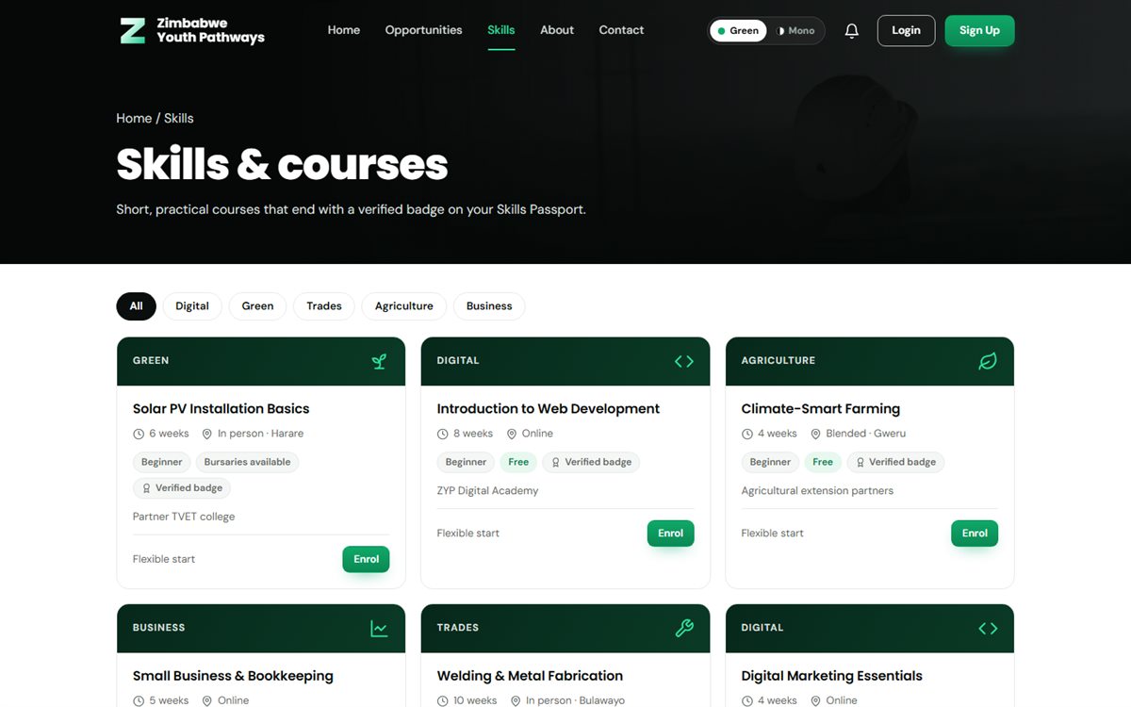Open the Welding & Metal Fabrication title
This screenshot has height=707, width=1131.
530,676
